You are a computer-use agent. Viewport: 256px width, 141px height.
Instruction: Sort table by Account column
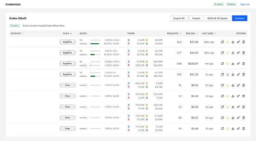coord(17,33)
